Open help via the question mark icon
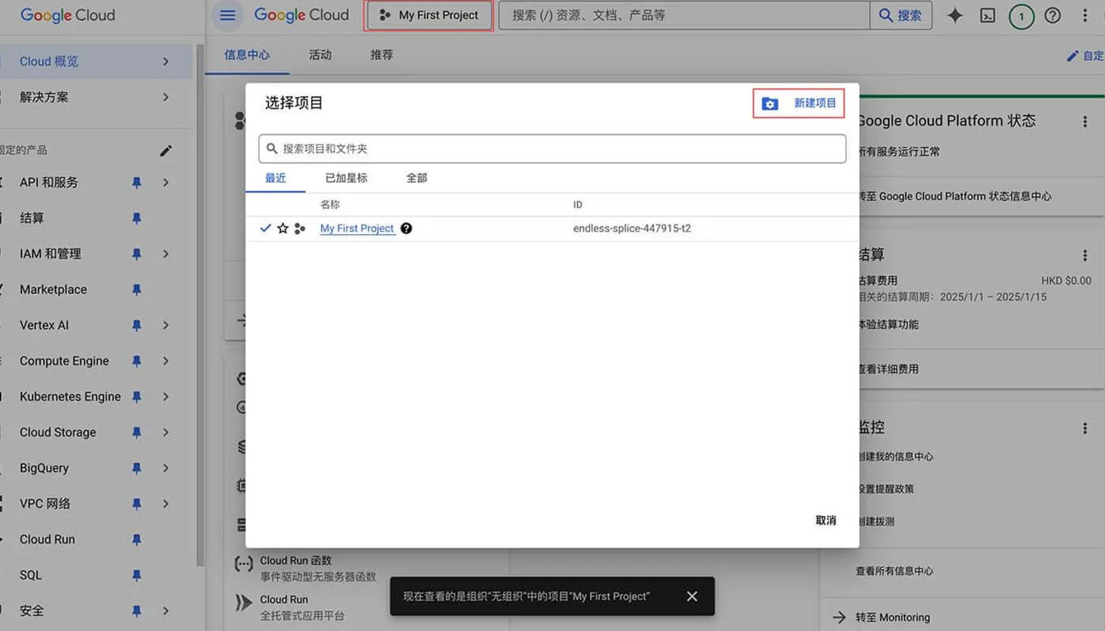The width and height of the screenshot is (1105, 631). 1053,15
